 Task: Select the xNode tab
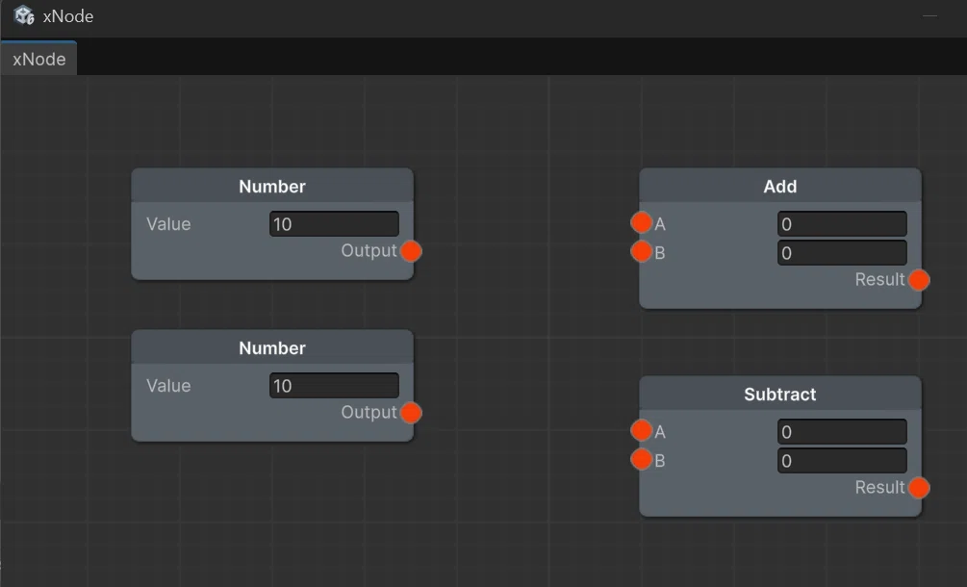click(38, 59)
